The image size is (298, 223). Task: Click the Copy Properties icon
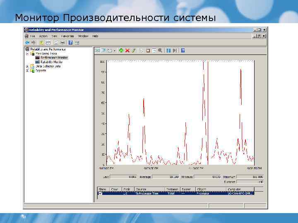pyautogui.click(x=142, y=50)
